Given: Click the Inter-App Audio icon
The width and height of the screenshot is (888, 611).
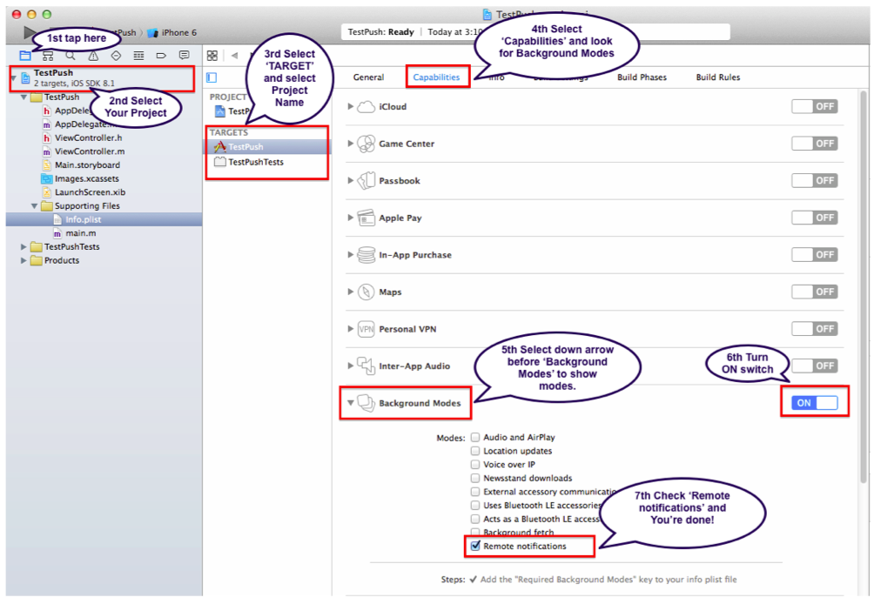Looking at the screenshot, I should pos(367,366).
